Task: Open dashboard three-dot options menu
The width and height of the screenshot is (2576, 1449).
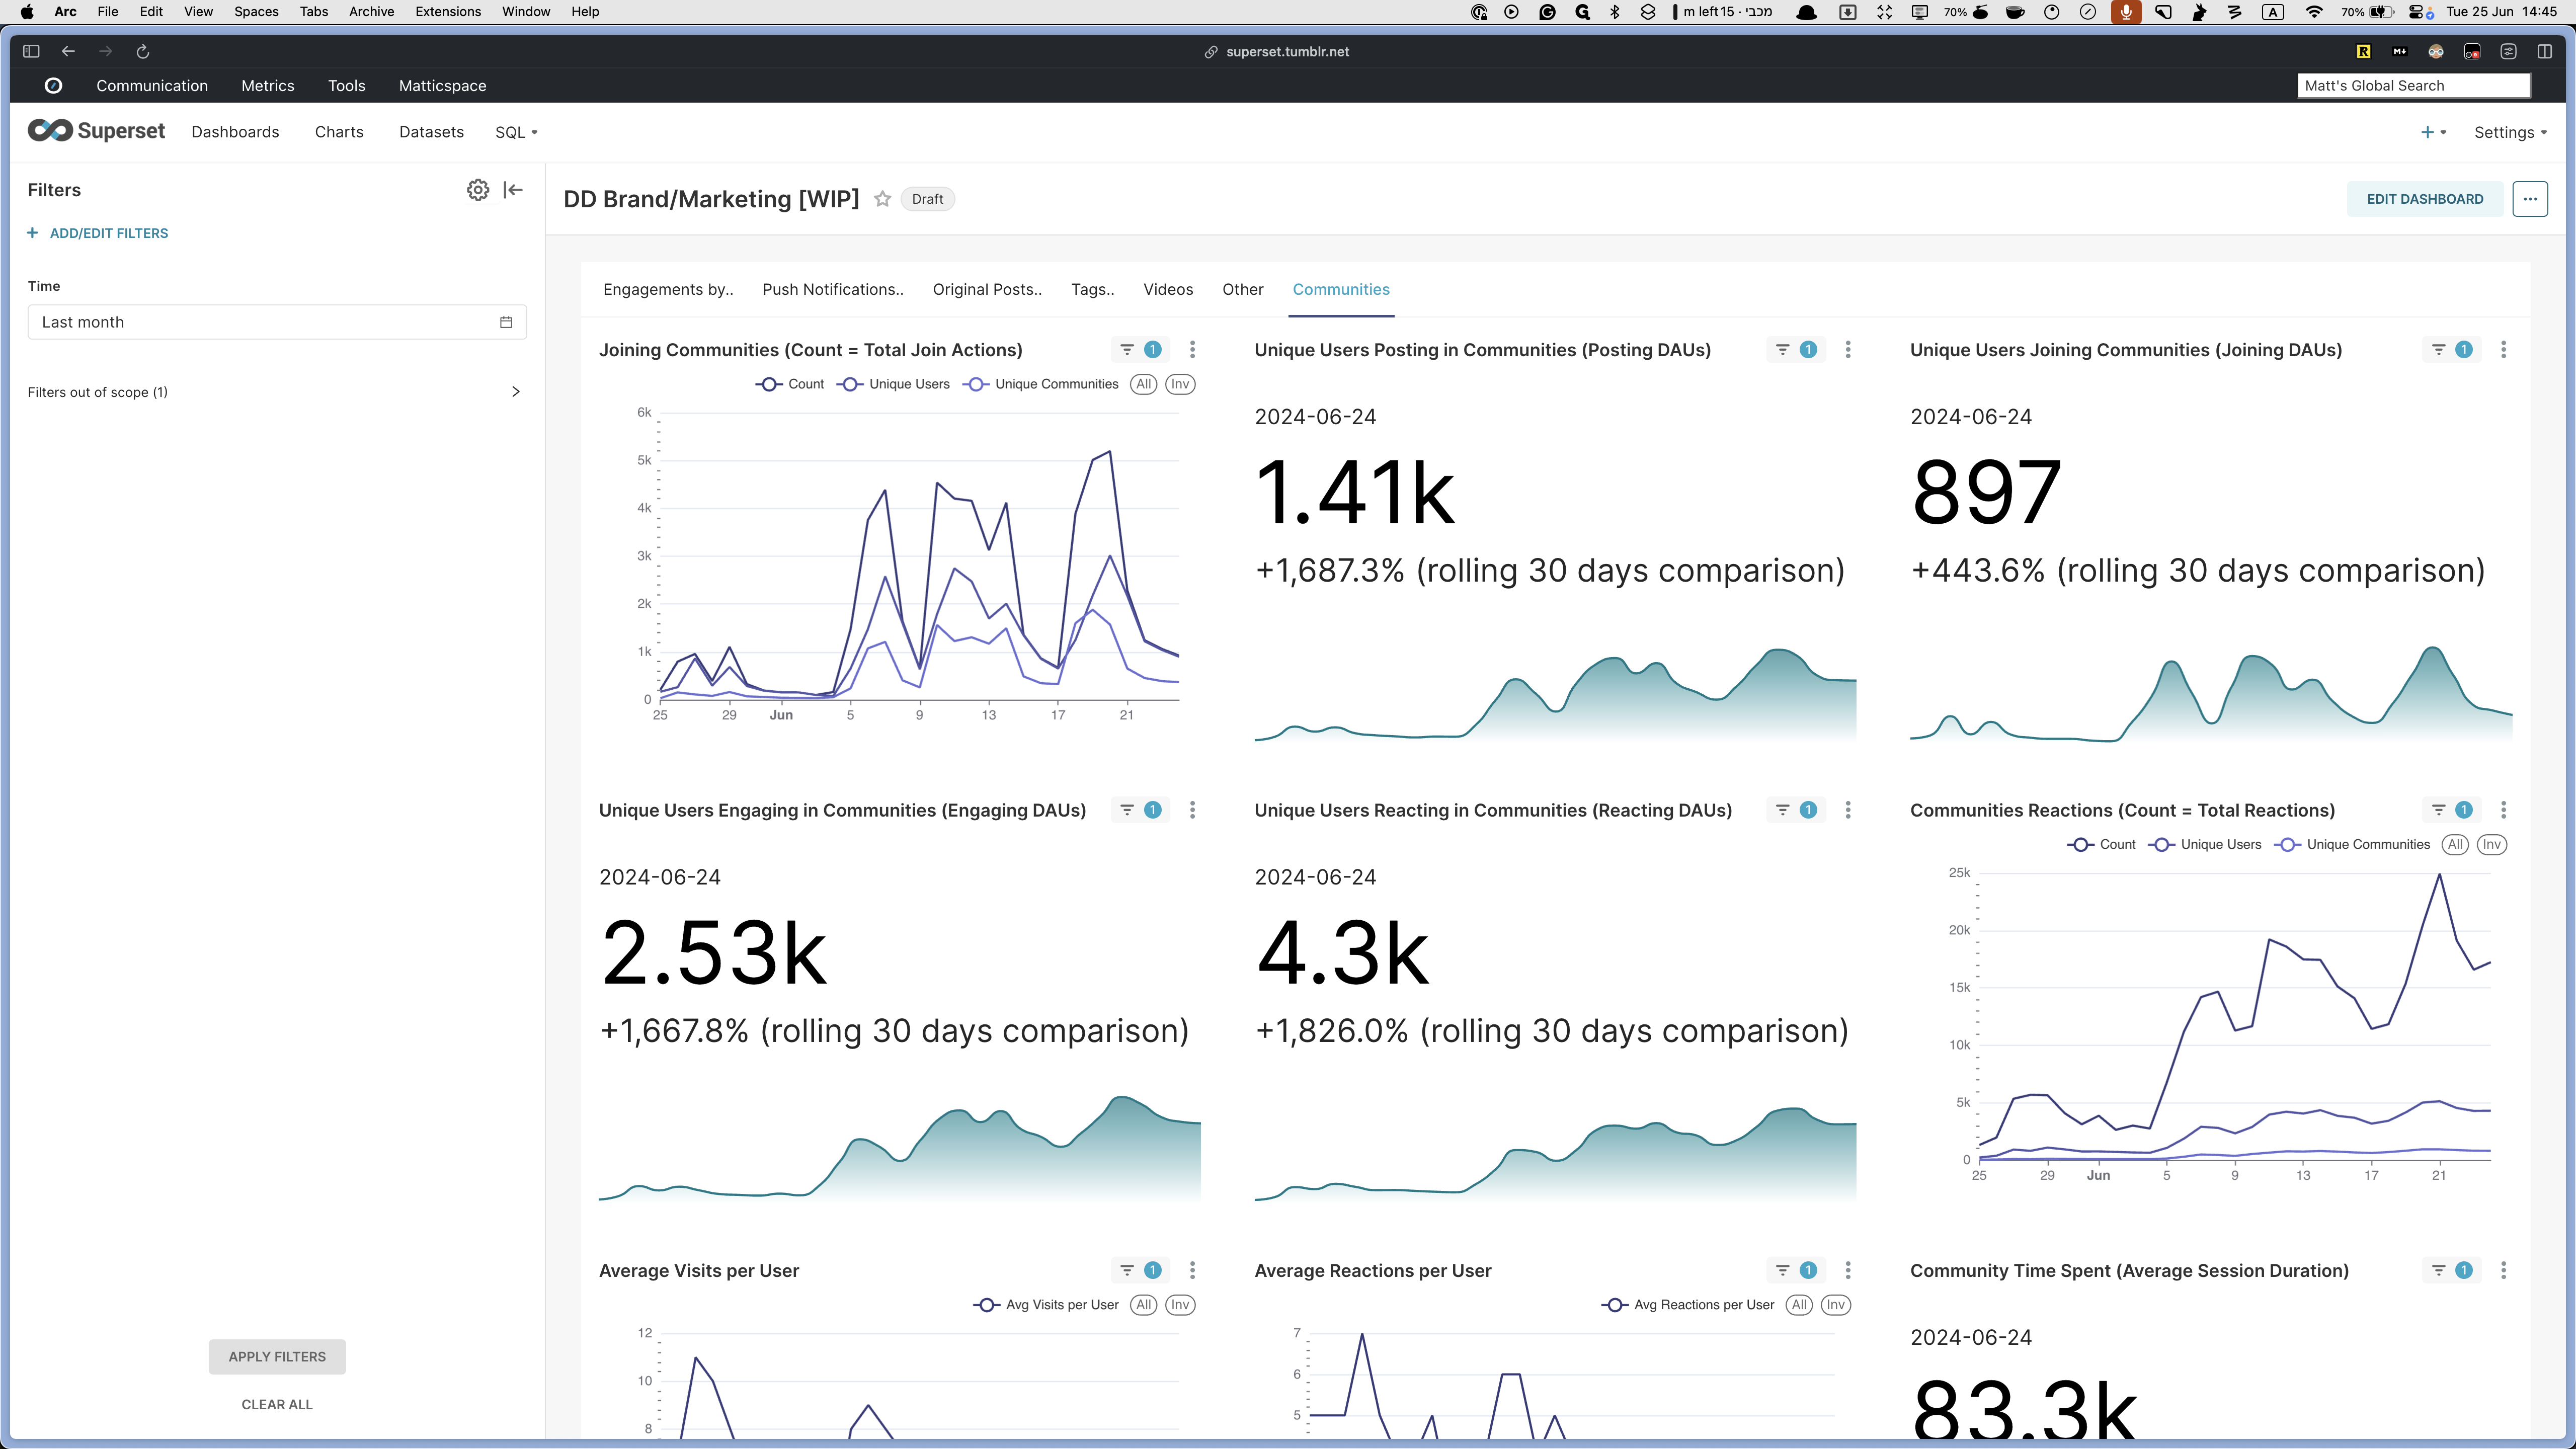Action: point(2529,199)
